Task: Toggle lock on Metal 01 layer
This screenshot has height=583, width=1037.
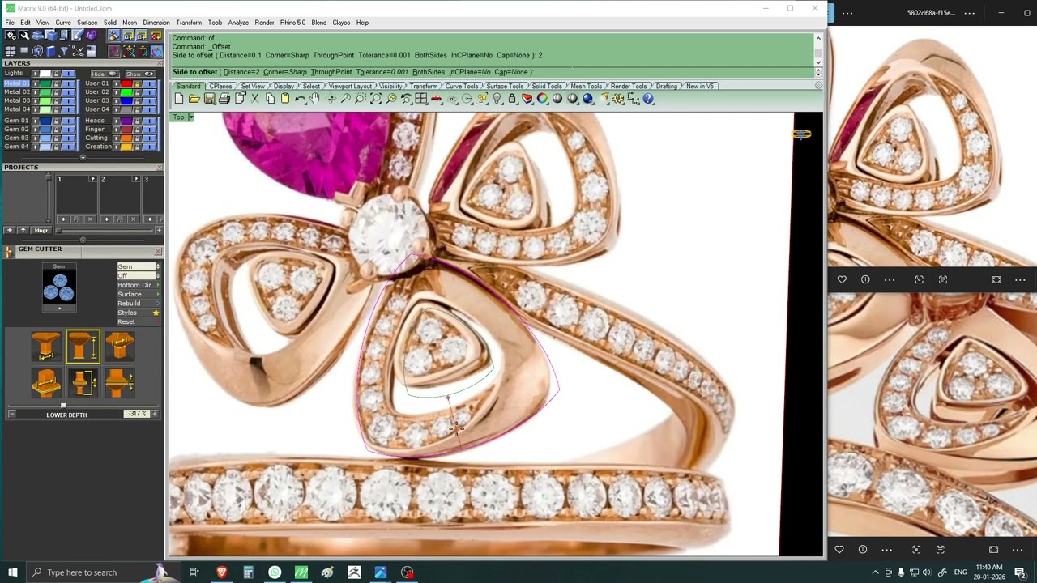Action: (x=58, y=83)
